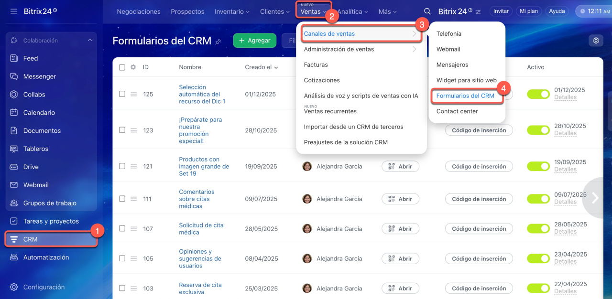612x299 pixels.
Task: Click the Messenger icon in the sidebar
Action: 14,76
